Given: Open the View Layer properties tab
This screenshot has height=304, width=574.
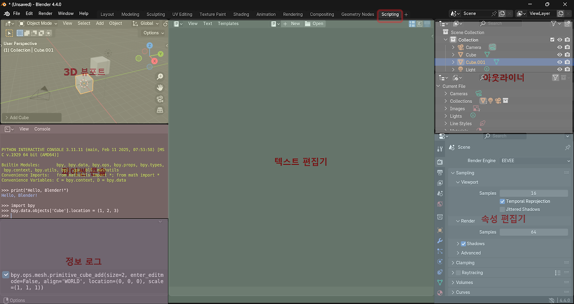Looking at the screenshot, I should click(x=440, y=183).
